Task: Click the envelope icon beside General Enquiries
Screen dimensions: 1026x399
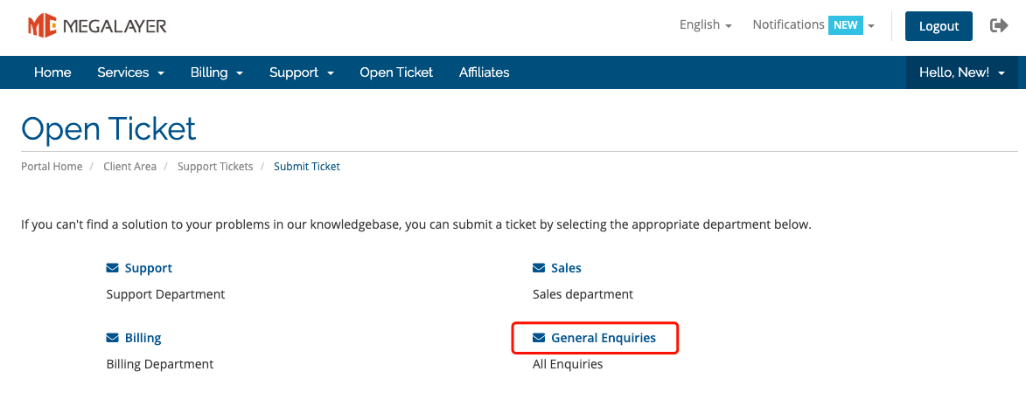Action: point(539,338)
